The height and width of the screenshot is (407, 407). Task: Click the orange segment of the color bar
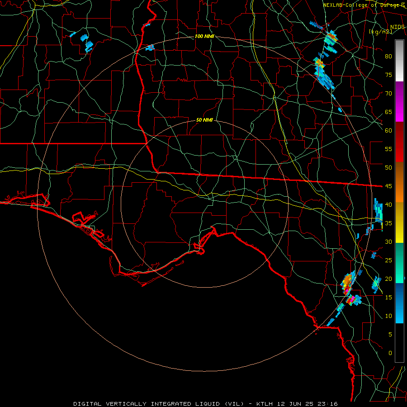[399, 182]
